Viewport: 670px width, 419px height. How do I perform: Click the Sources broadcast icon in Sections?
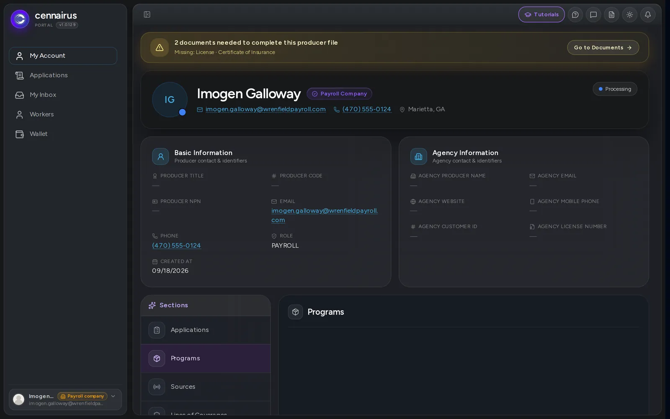coord(157,387)
